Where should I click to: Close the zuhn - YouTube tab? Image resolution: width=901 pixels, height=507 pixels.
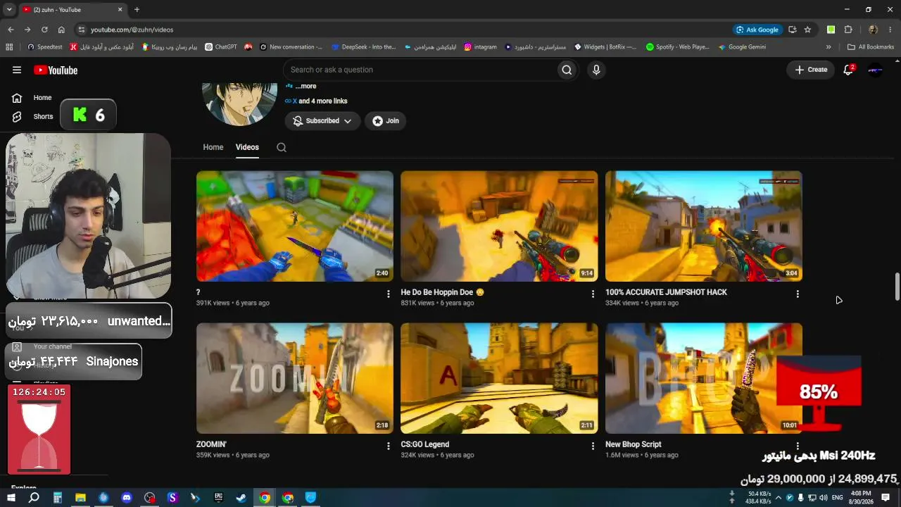[120, 10]
